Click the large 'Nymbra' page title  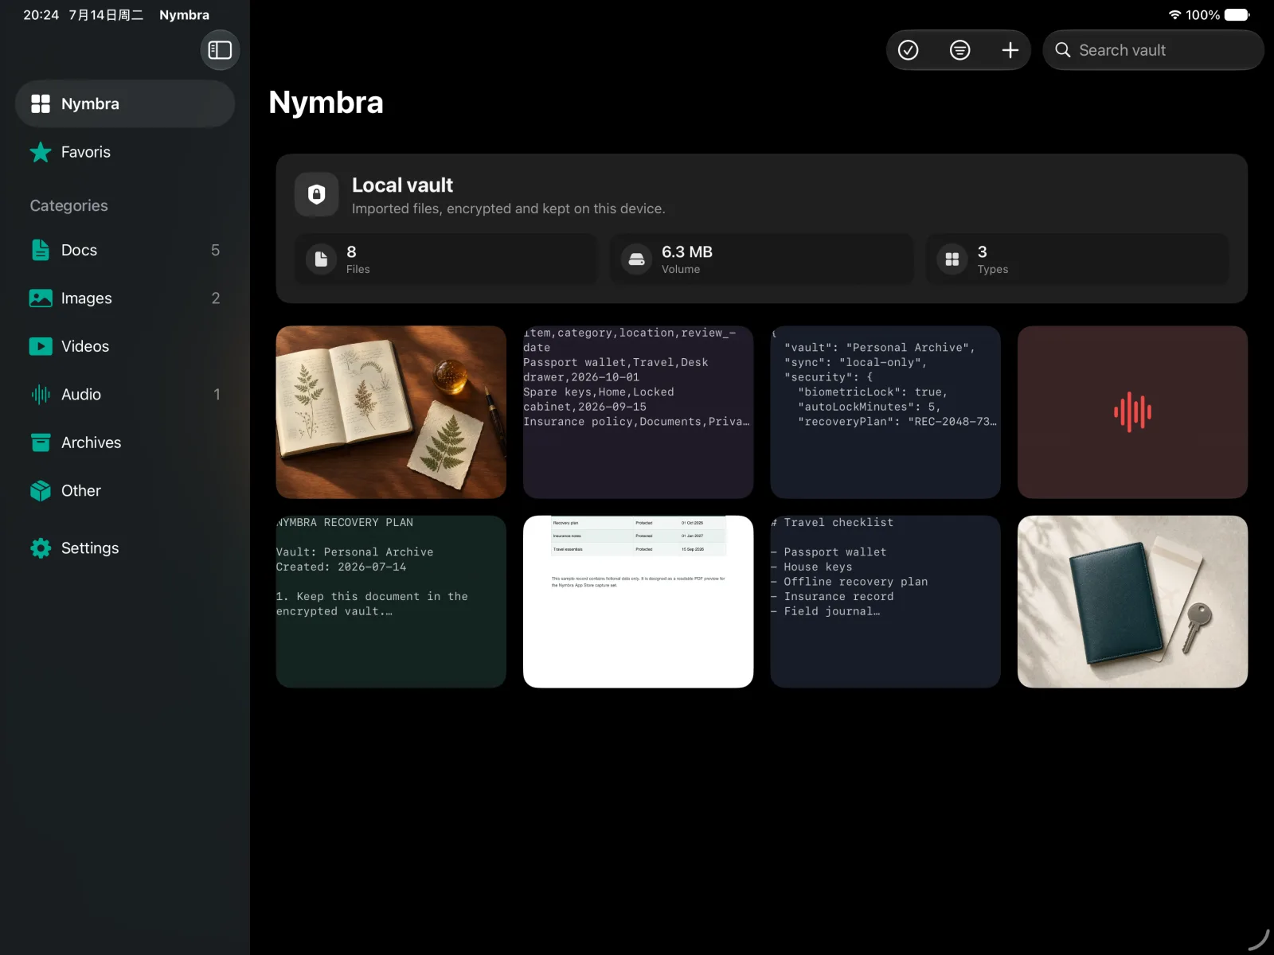click(x=326, y=103)
